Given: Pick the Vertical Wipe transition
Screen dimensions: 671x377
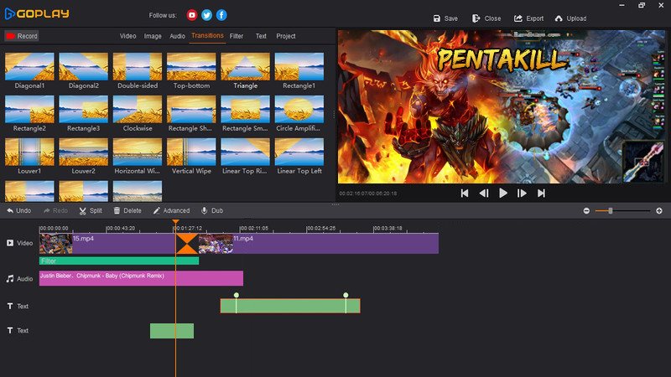Looking at the screenshot, I should (191, 156).
